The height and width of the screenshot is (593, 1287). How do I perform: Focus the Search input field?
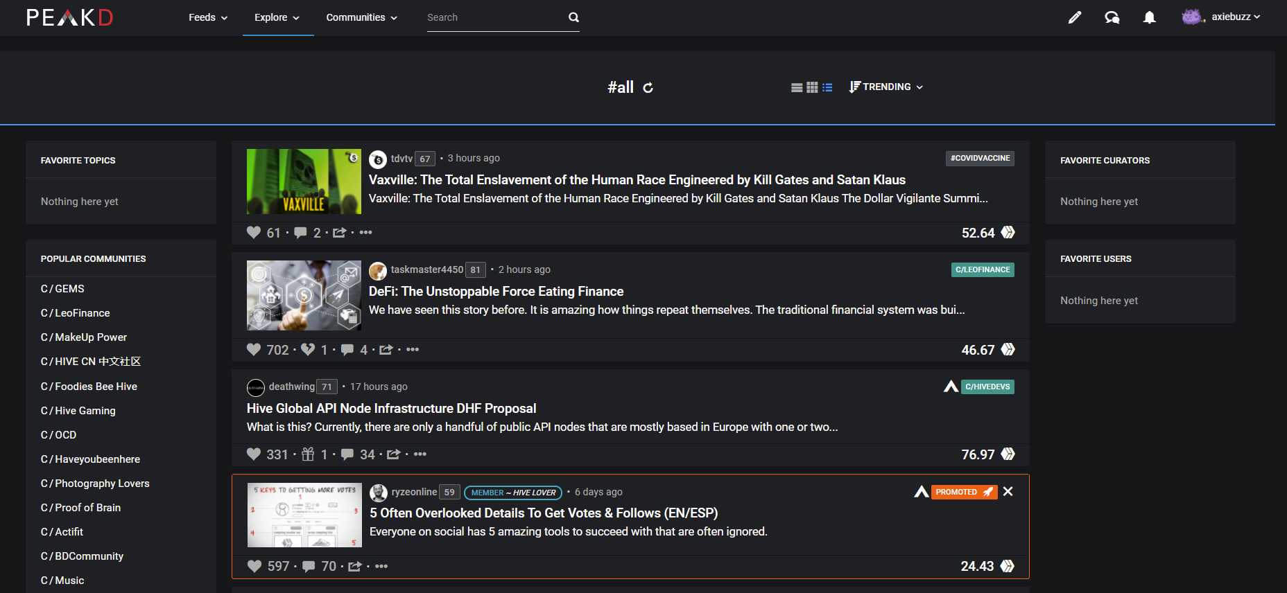coord(495,17)
